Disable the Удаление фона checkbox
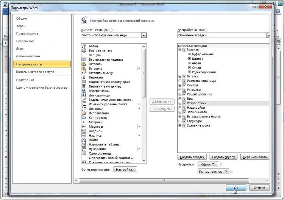 [x=184, y=126]
